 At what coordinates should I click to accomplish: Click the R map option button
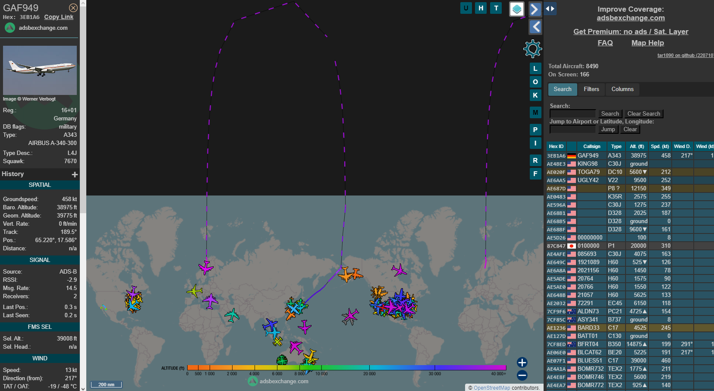coord(535,161)
